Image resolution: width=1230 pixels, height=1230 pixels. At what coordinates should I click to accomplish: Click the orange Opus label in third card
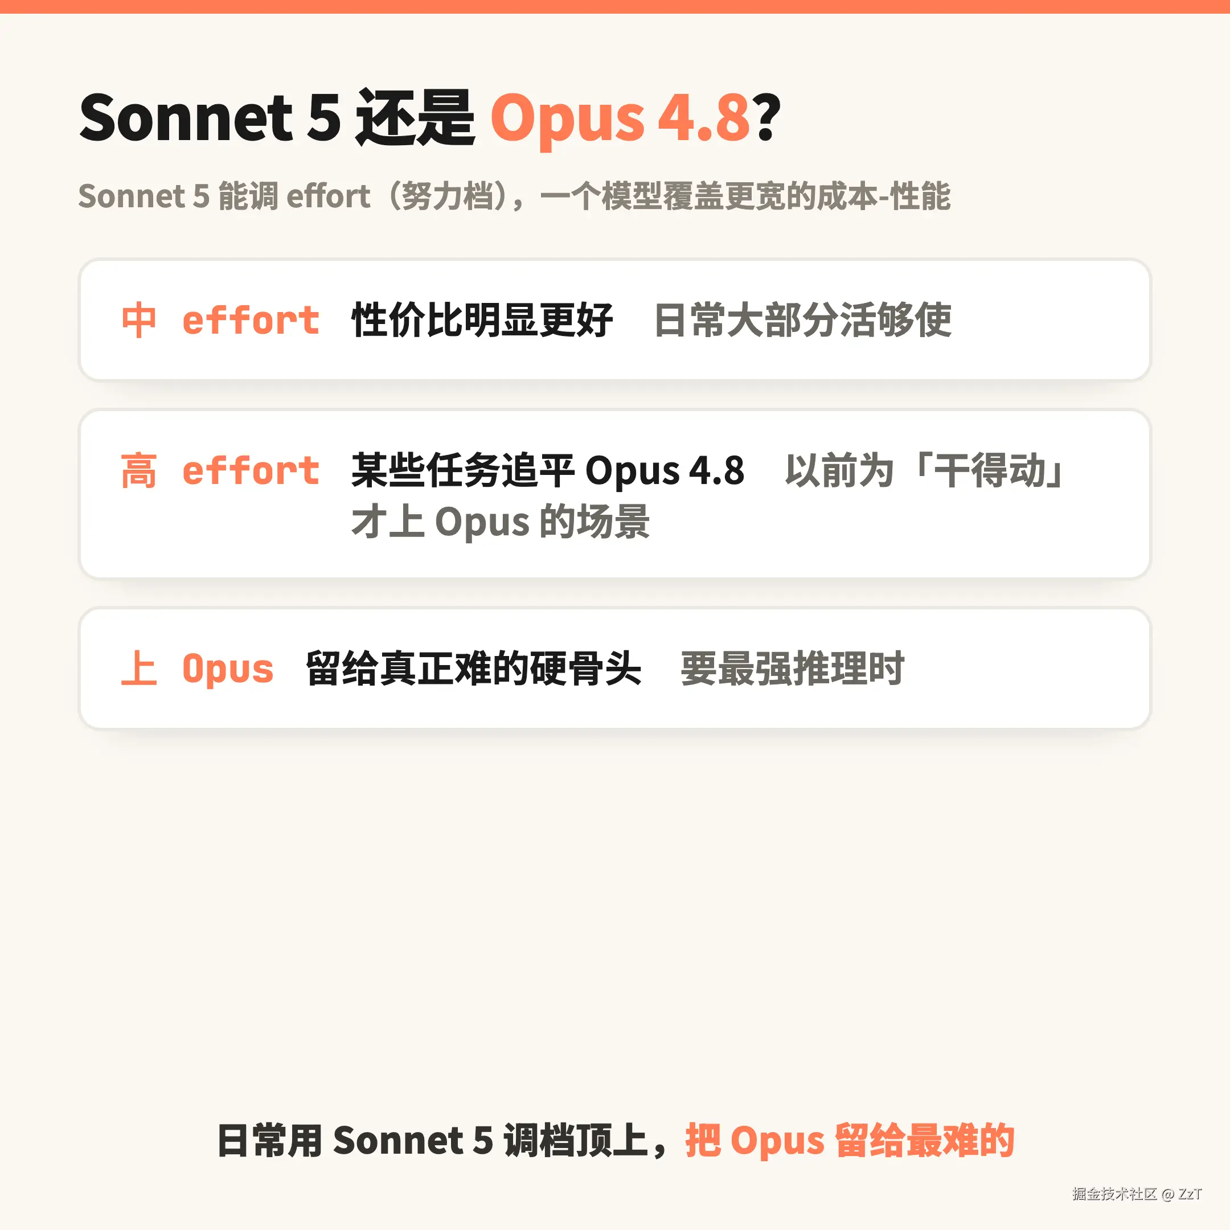(228, 669)
